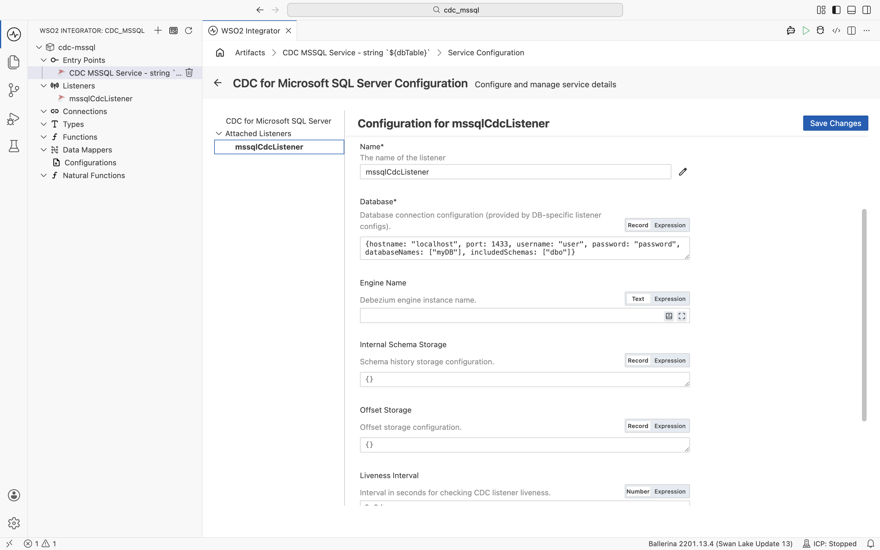Viewport: 880px width, 550px height.
Task: Switch Engine Name field to Expression mode
Action: pos(670,299)
